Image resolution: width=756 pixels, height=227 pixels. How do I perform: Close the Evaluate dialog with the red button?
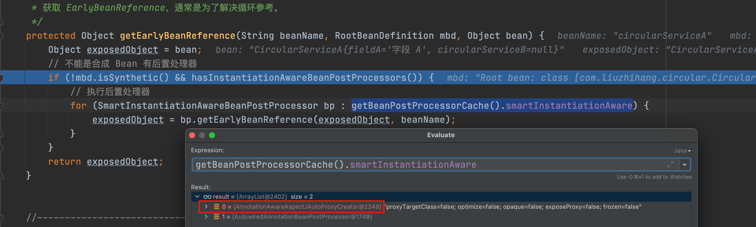coord(192,135)
